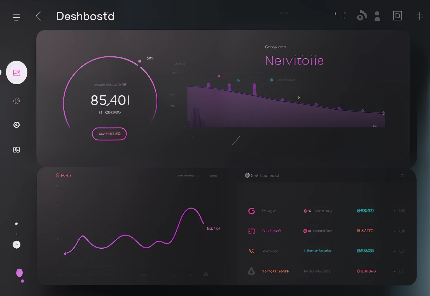Click the 85,401 gauge value
Screen dimensions: 430x296
[110, 100]
